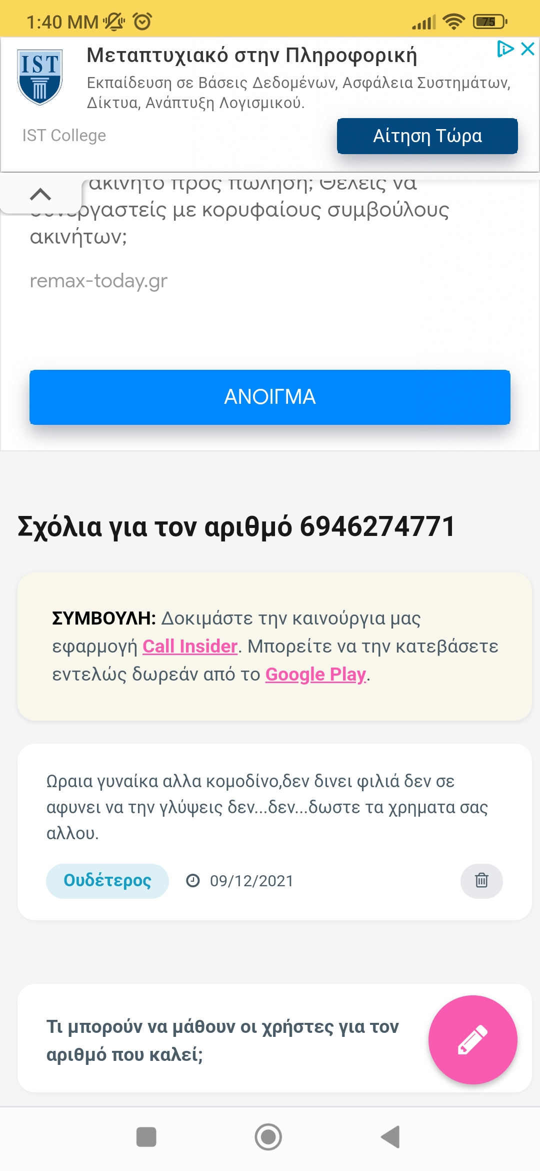Open the AdChoices info triangle icon
The image size is (540, 1171).
point(505,49)
